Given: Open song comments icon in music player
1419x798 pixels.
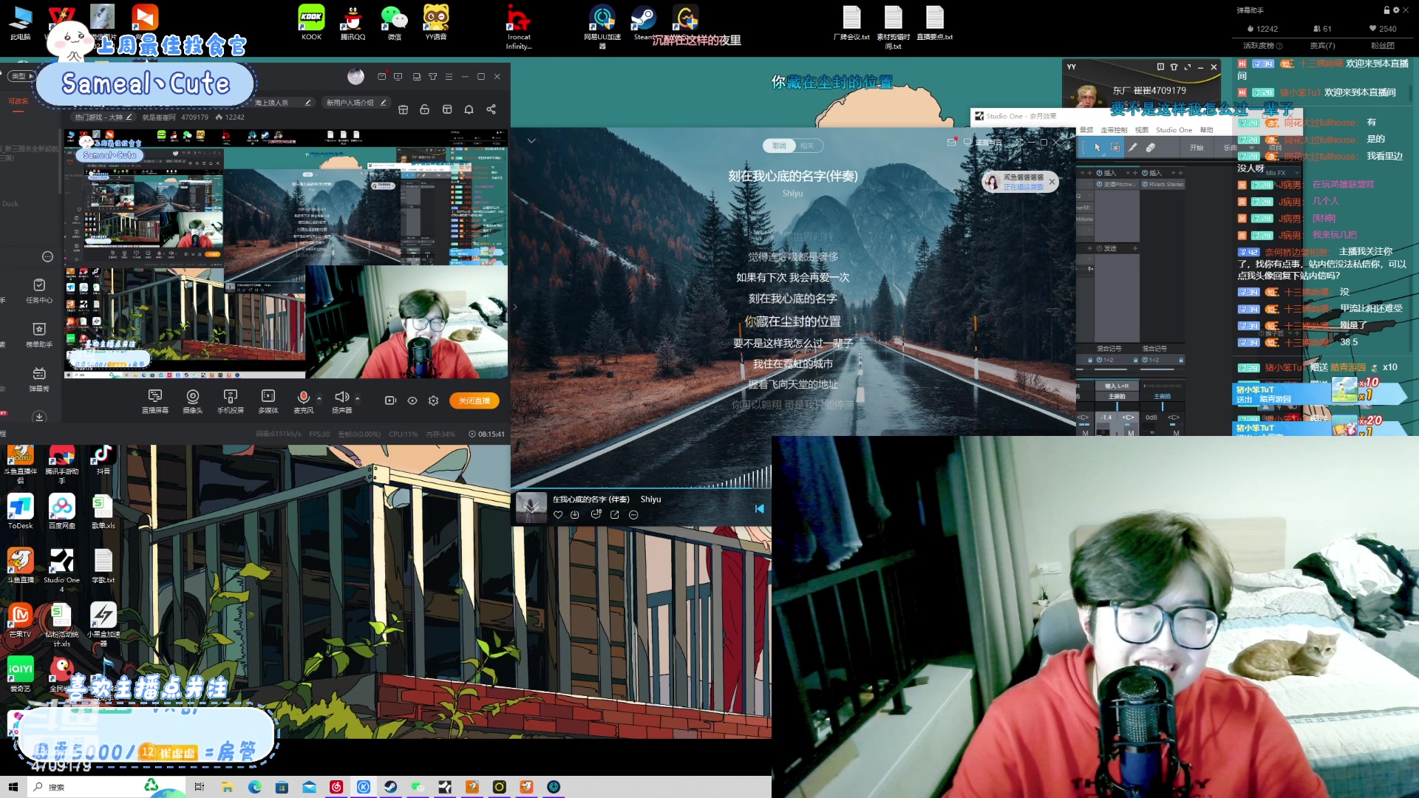Looking at the screenshot, I should click(x=596, y=514).
